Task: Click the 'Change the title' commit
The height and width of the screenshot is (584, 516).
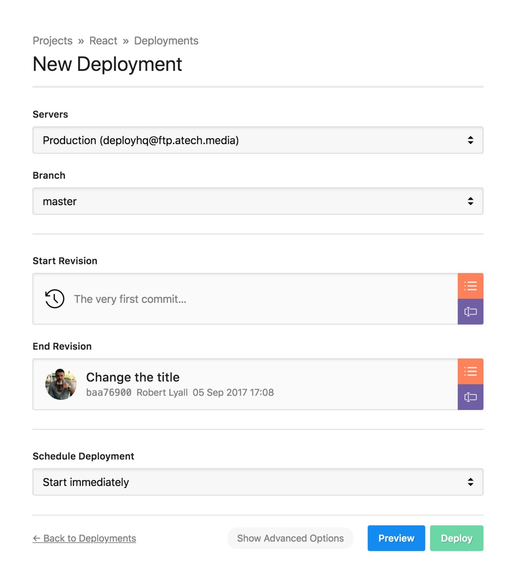Action: click(x=133, y=377)
